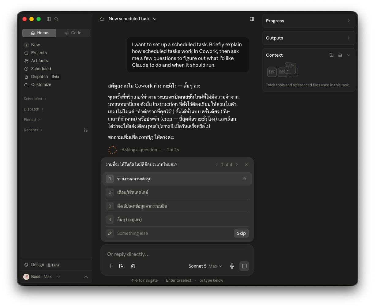The height and width of the screenshot is (308, 375).
Task: Open the New scheduled task title dropdown
Action: 133,19
